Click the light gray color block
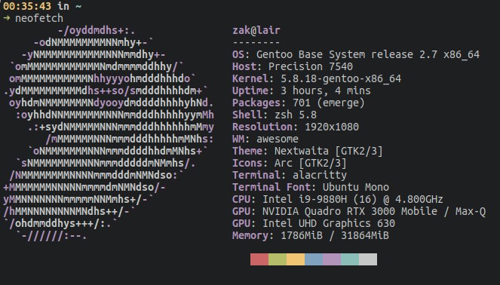 tap(368, 259)
